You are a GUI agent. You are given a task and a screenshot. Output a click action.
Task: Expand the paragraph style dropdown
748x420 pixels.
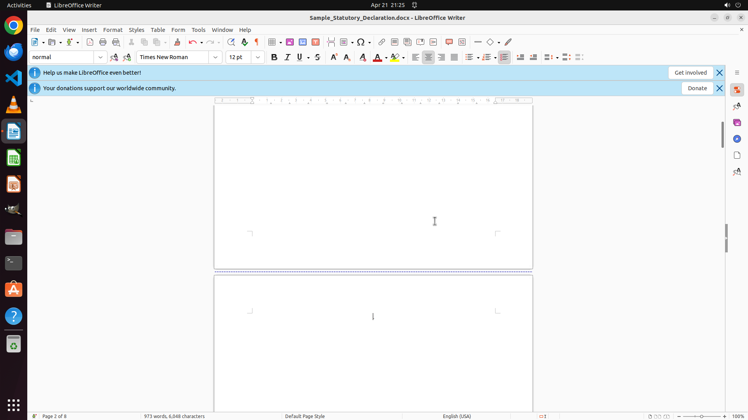pos(101,57)
